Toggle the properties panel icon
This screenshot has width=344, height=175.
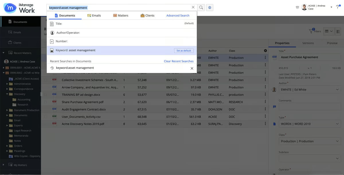pos(338,31)
